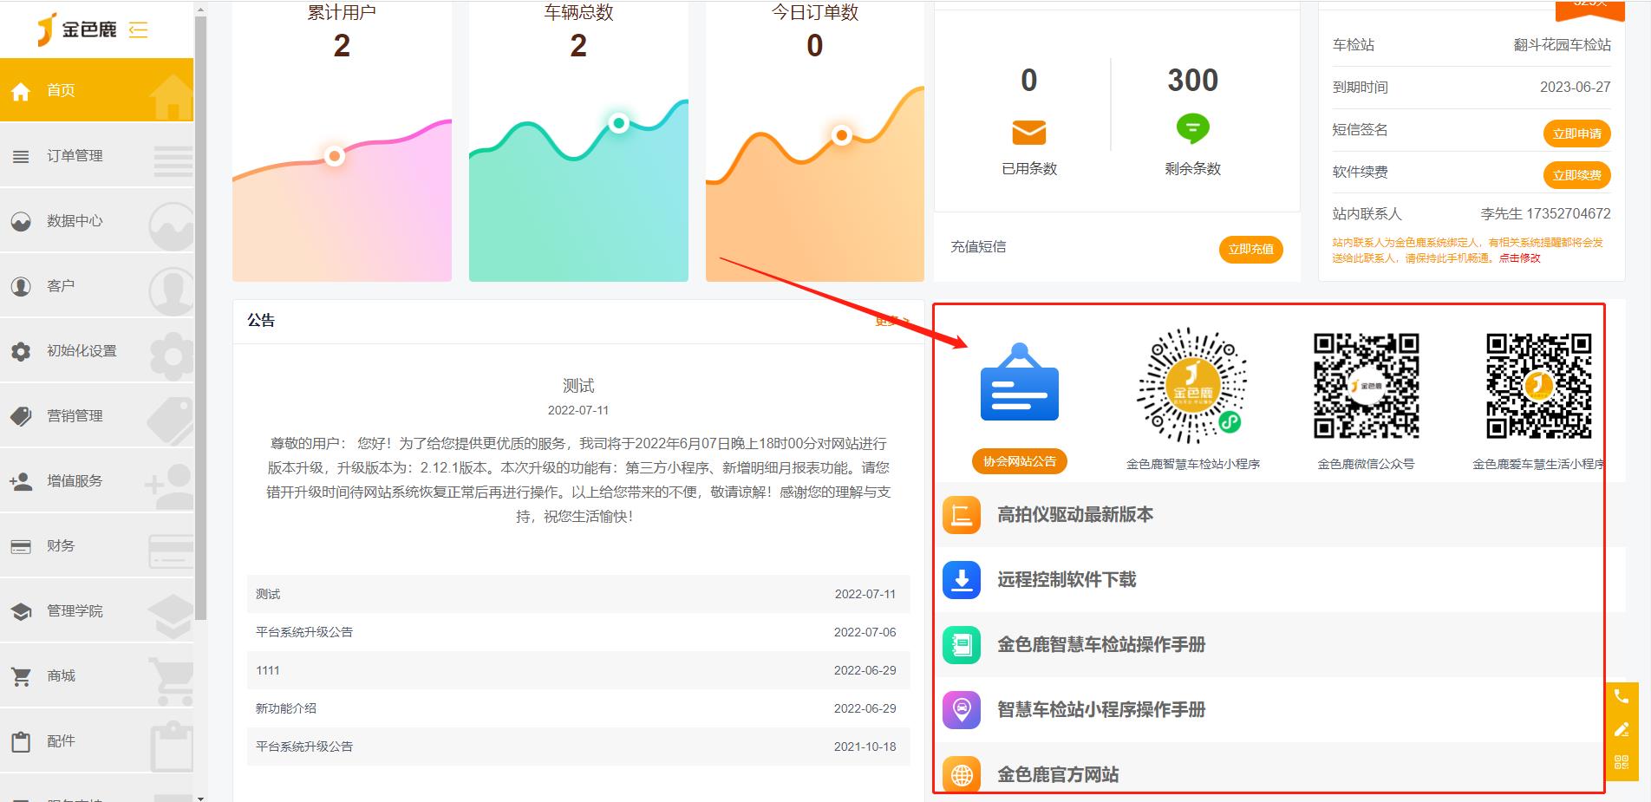Click the 初始化设置 gear icon

point(21,351)
